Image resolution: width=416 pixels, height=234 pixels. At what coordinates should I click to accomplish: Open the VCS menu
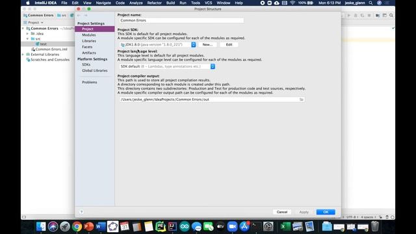click(208, 3)
